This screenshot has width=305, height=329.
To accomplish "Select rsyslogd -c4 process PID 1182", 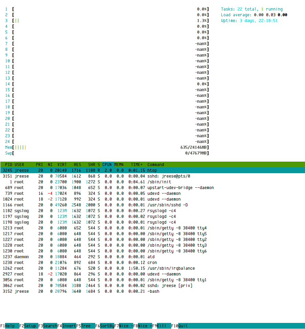I will (x=152, y=211).
